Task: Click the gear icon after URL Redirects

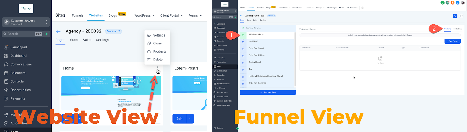Action: [363, 8]
